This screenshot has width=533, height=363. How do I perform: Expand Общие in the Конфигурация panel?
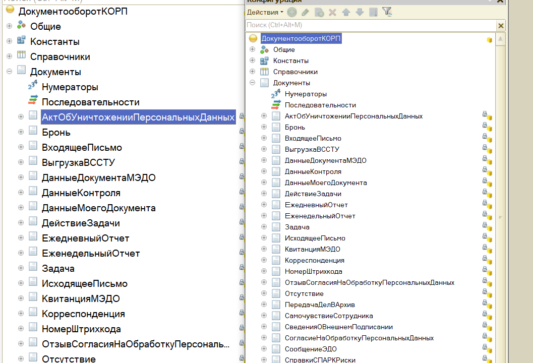click(x=252, y=49)
